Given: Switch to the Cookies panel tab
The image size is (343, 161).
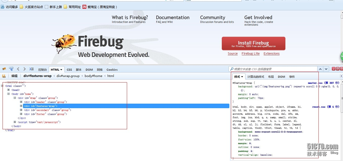Looking at the screenshot, I should (x=112, y=70).
